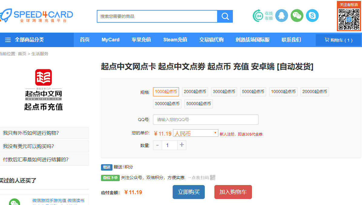Select the 5000起点币 option

(253, 91)
